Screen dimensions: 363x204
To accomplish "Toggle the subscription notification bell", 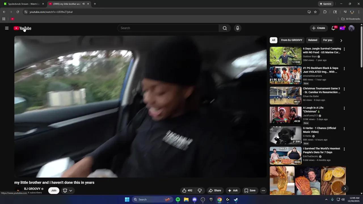I will pyautogui.click(x=65, y=190).
